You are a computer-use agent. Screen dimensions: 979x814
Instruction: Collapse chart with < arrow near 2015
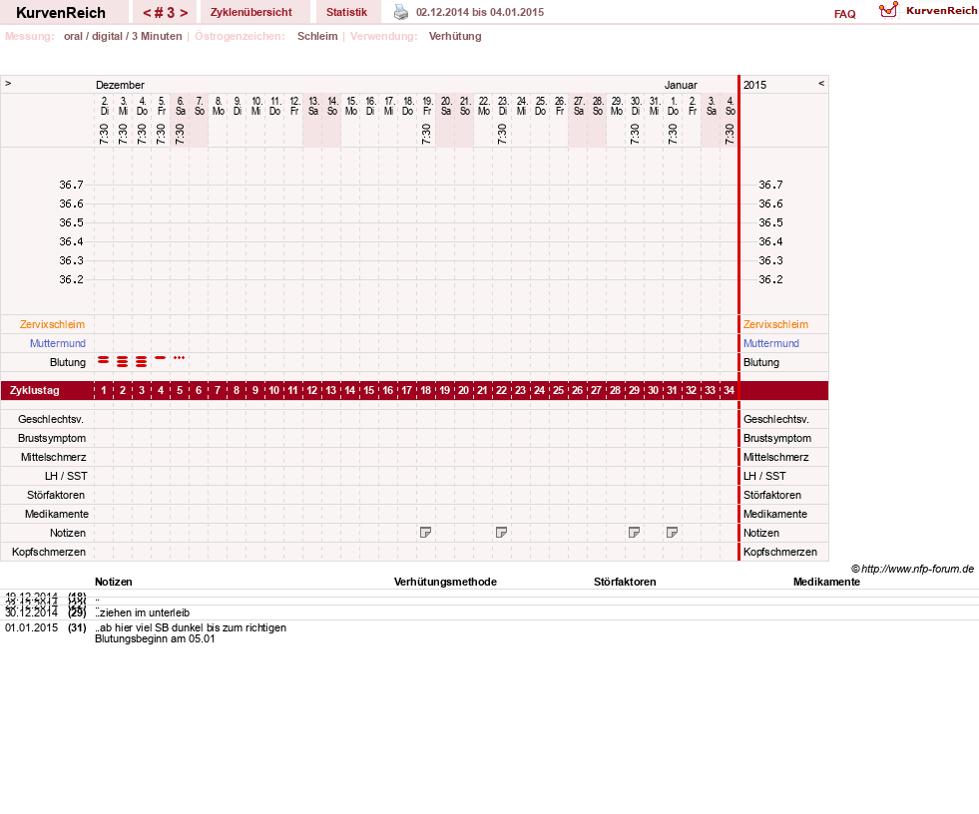pyautogui.click(x=821, y=83)
